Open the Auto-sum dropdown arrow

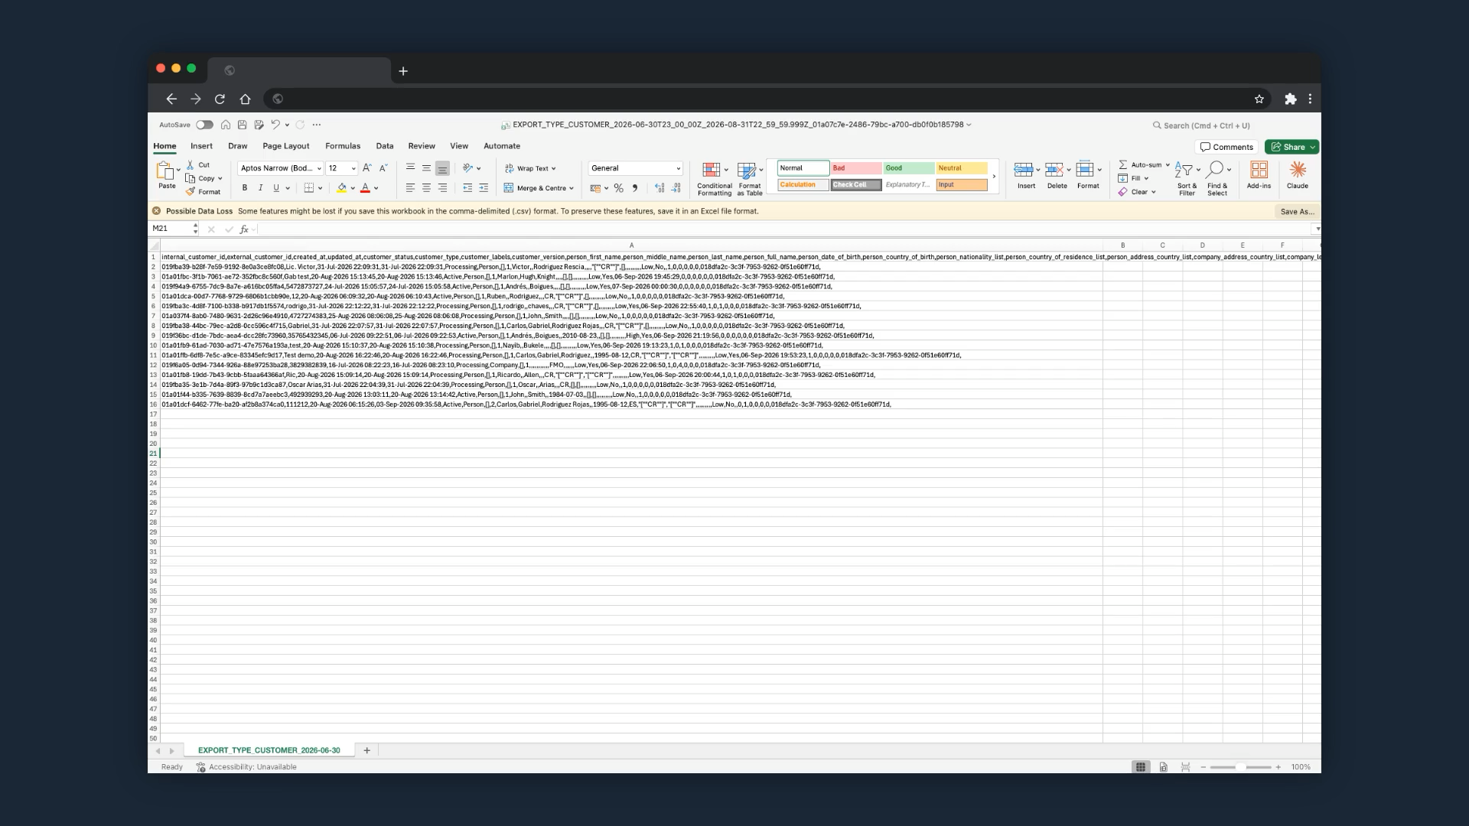(x=1168, y=165)
